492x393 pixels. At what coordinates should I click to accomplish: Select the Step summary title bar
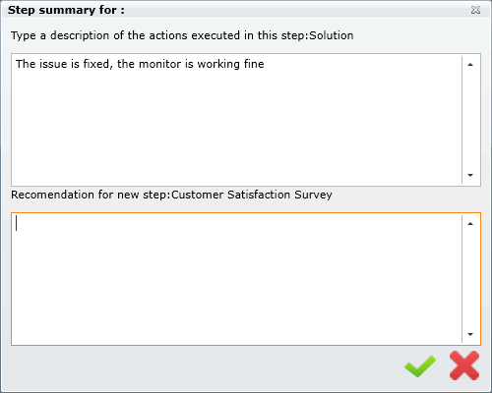[x=246, y=10]
